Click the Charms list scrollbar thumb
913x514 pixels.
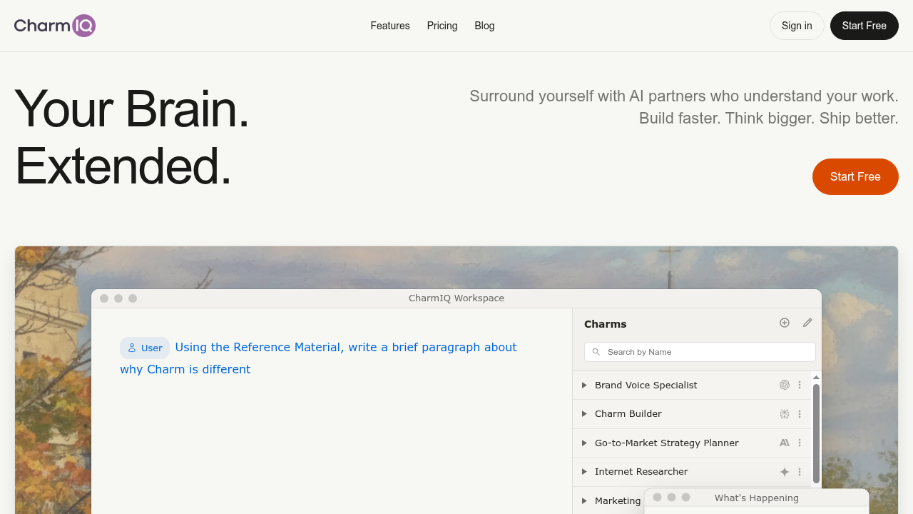(817, 434)
